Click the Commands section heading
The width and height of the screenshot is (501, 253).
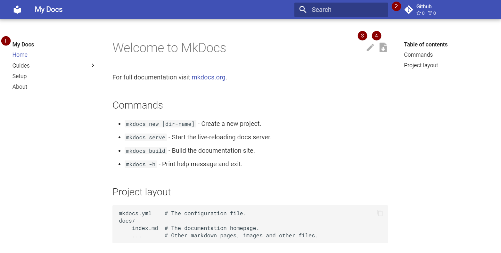coord(138,105)
